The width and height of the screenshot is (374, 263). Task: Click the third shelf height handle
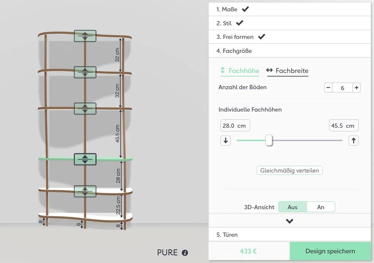point(85,109)
